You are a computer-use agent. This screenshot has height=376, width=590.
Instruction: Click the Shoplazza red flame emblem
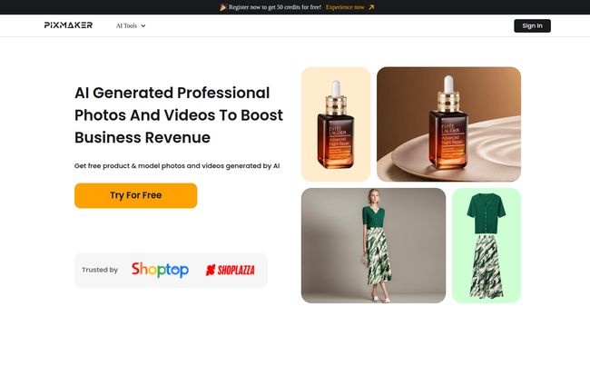coord(211,270)
